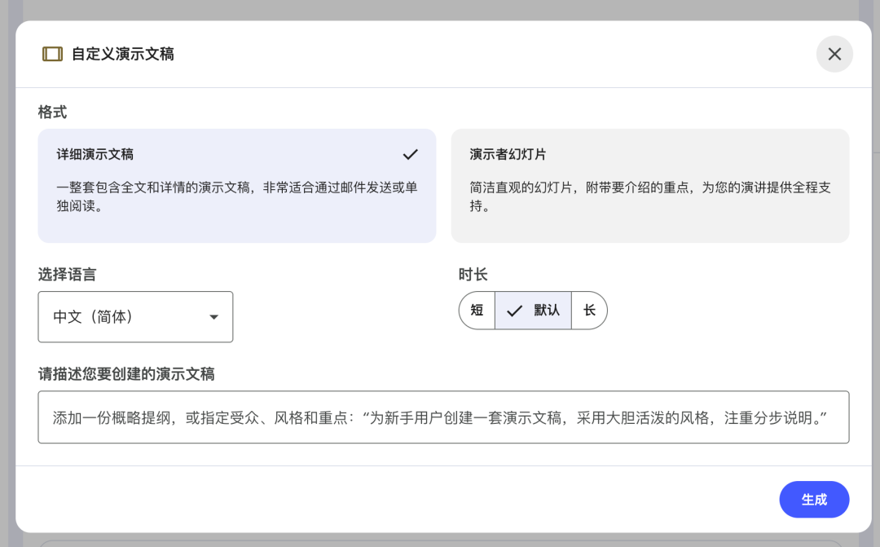Open the 选择语言 language dropdown
Screen dimensions: 880x547
click(x=135, y=317)
